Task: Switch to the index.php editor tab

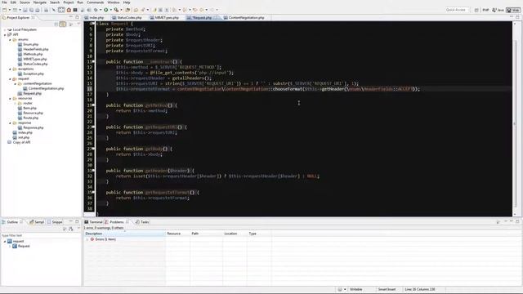Action: [x=96, y=18]
